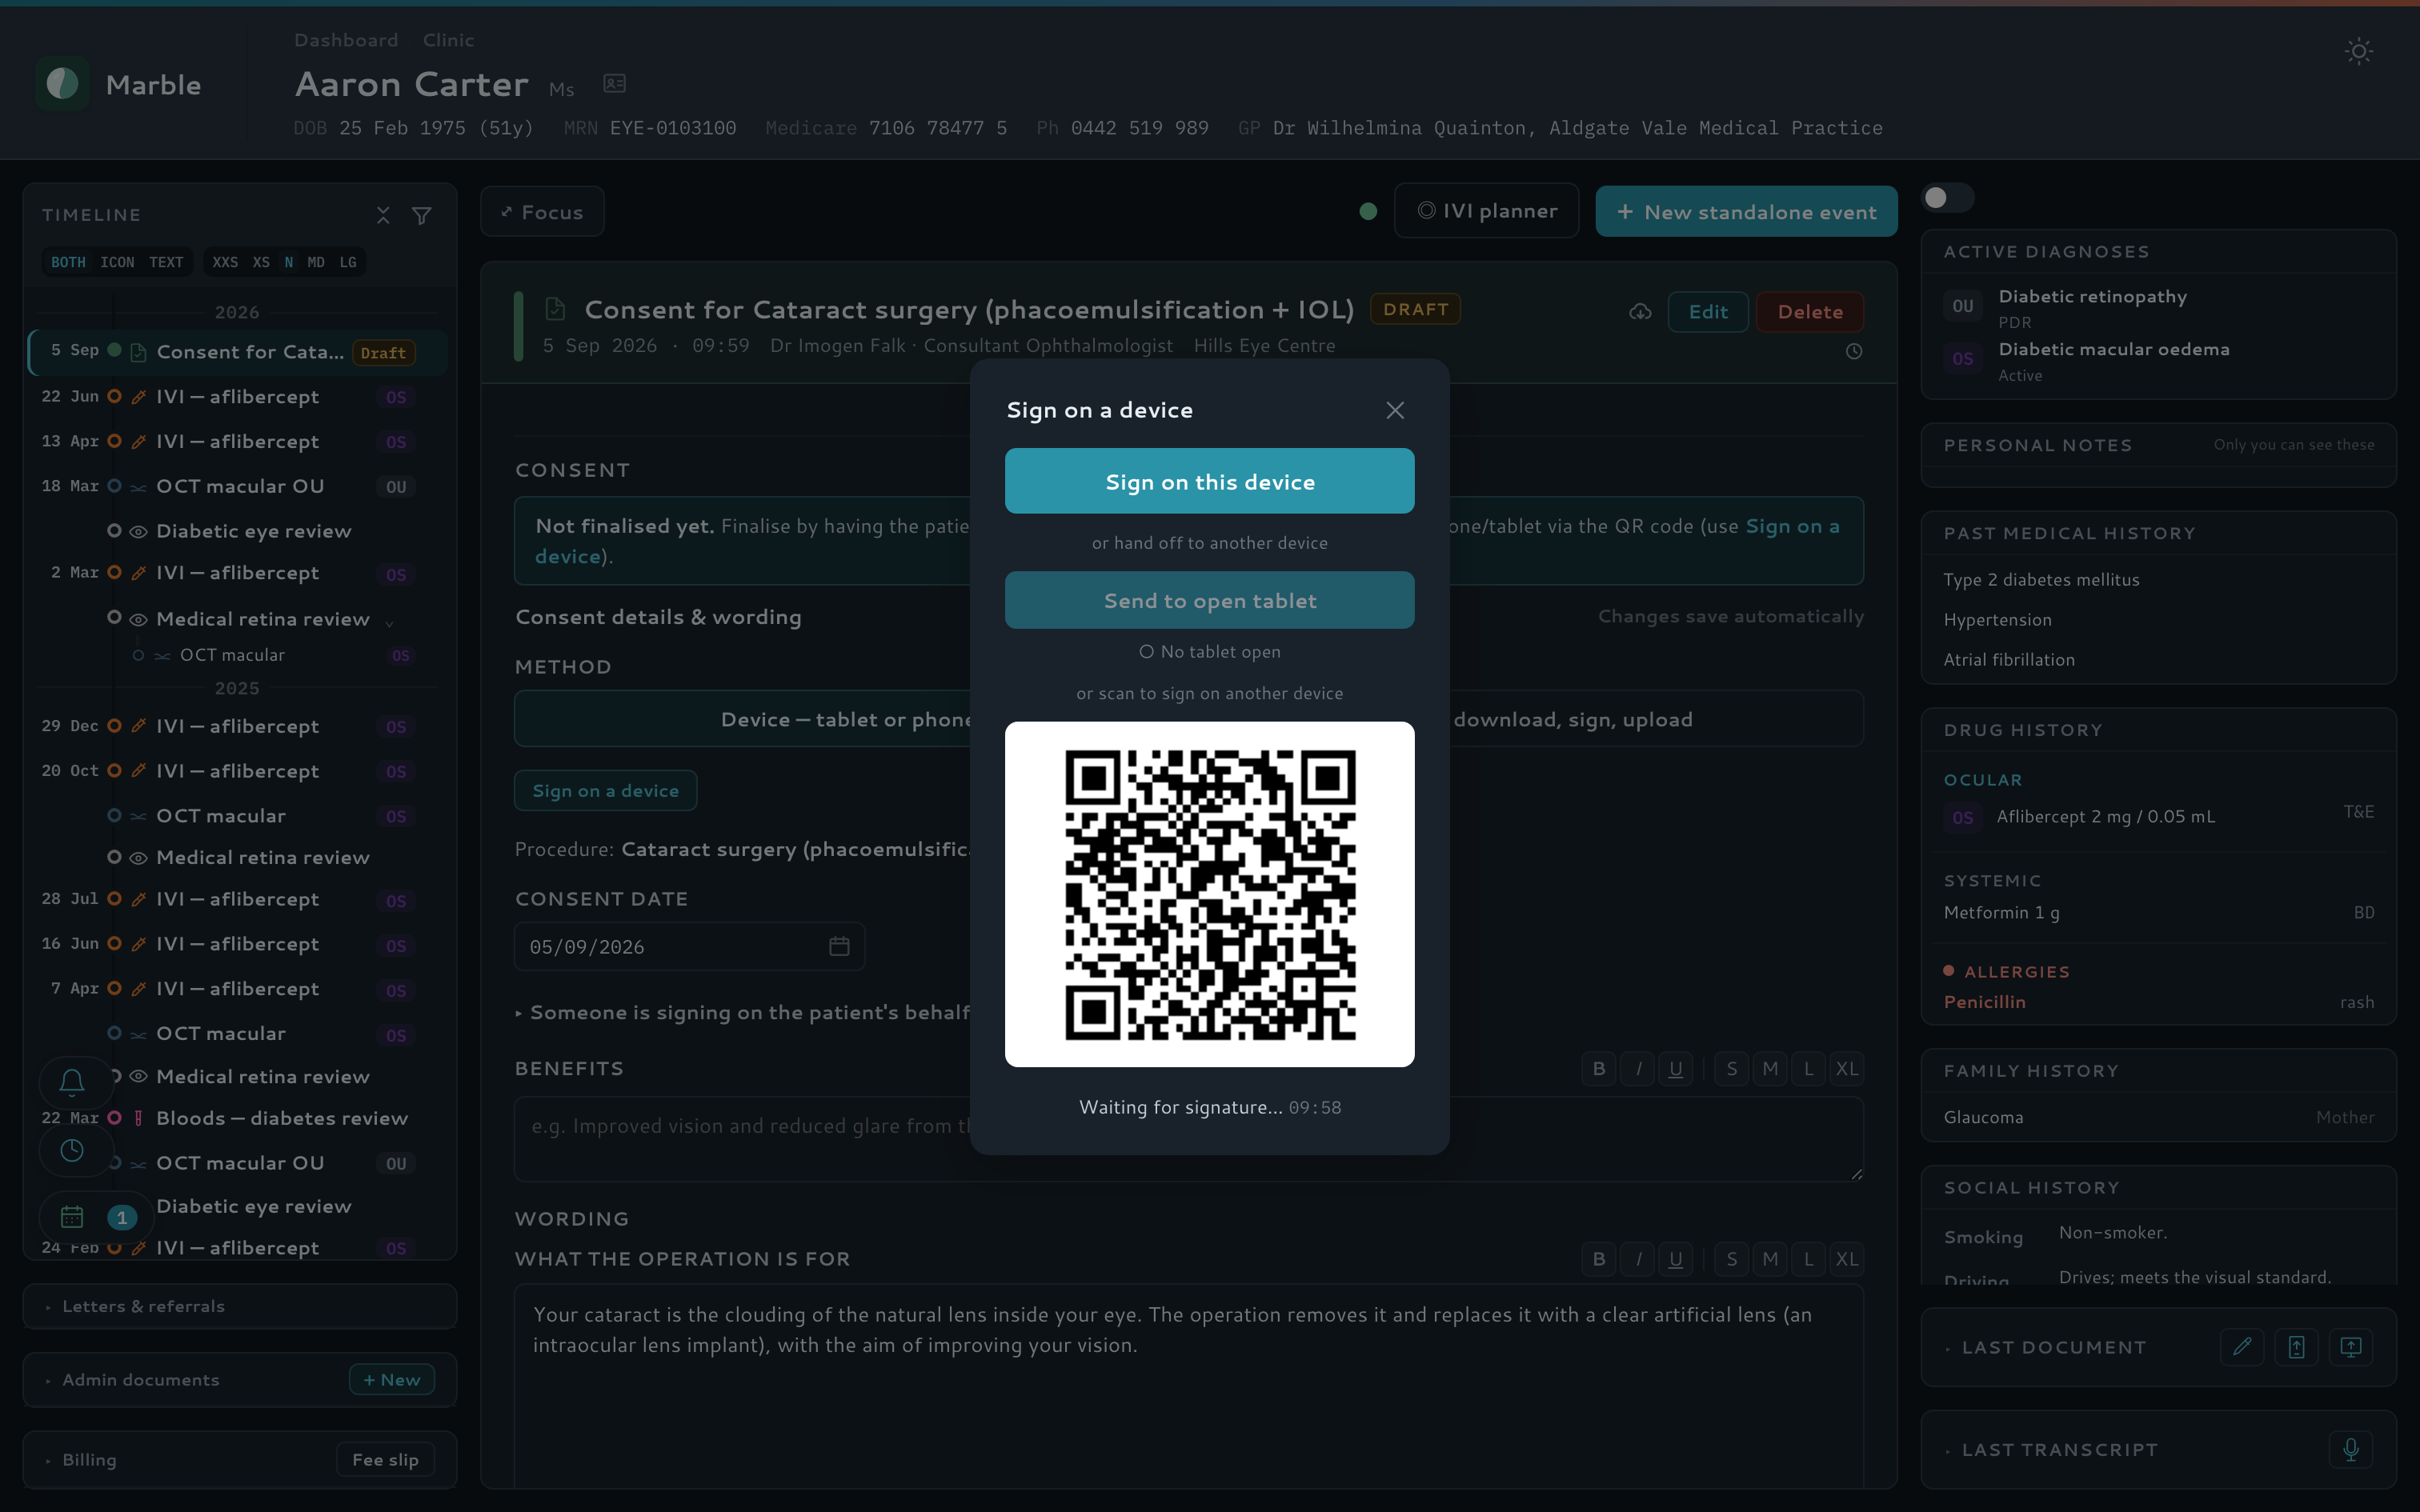Open patient ID card icon next to name
Viewport: 2420px width, 1512px height.
coord(614,84)
